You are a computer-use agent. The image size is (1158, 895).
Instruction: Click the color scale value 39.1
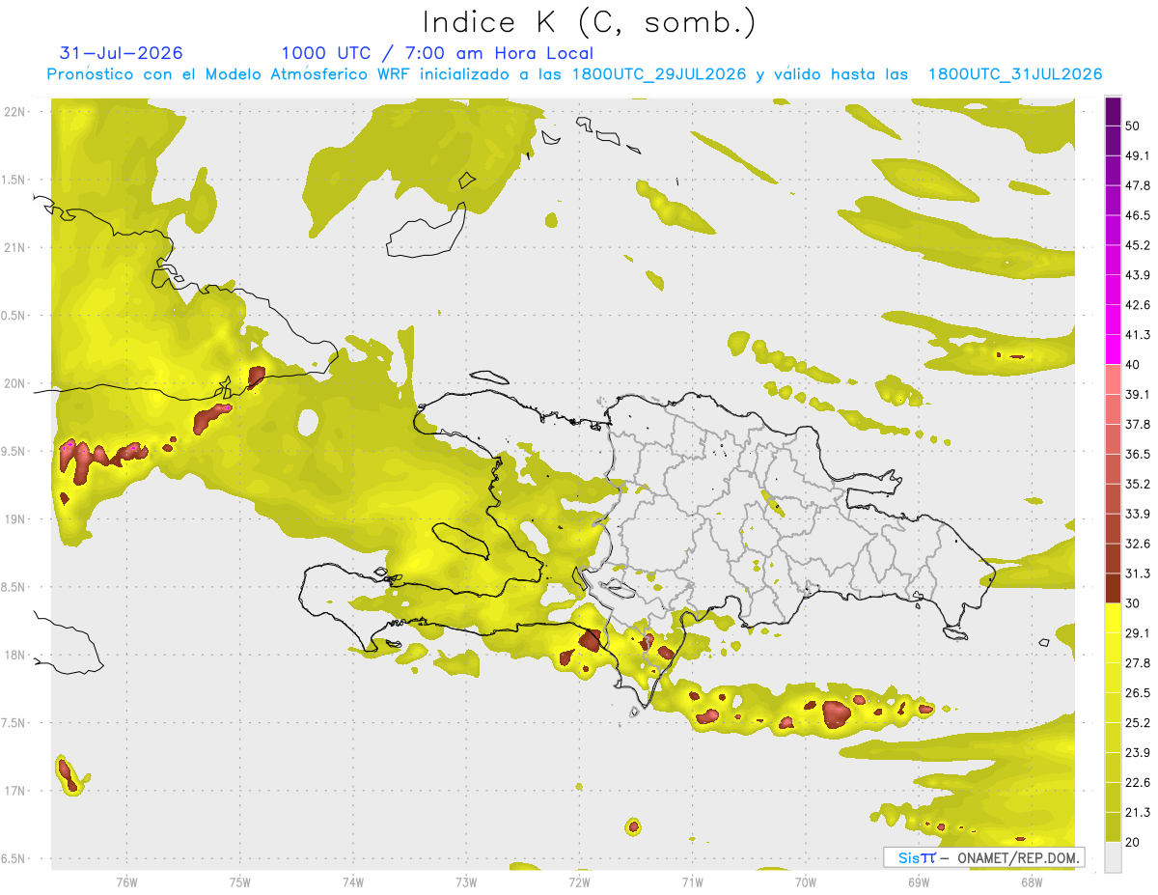[1138, 394]
